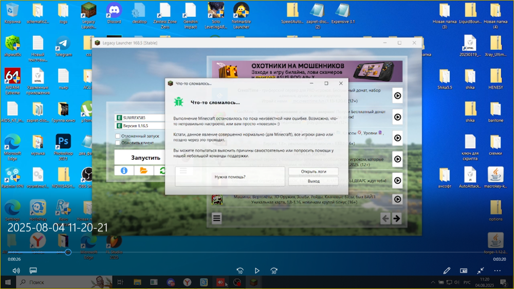The height and width of the screenshot is (289, 514).
Task: Show hidden tray icons chevron
Action: click(x=433, y=282)
